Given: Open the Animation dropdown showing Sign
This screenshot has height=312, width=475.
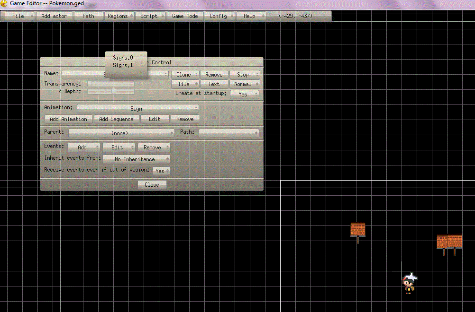Looking at the screenshot, I should (138, 108).
